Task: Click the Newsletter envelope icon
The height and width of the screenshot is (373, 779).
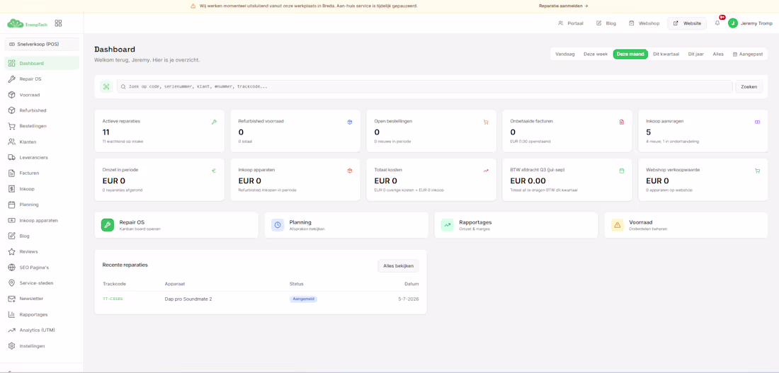Action: tap(11, 299)
